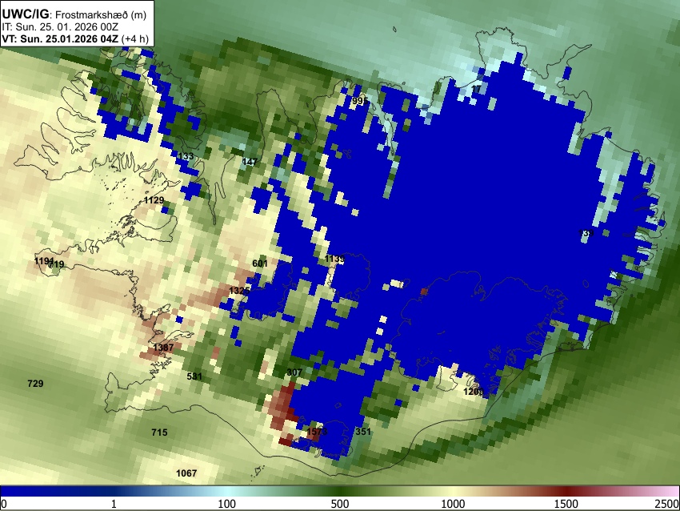Click the map value 995
Image resolution: width=680 pixels, height=511 pixels.
[x=359, y=101]
